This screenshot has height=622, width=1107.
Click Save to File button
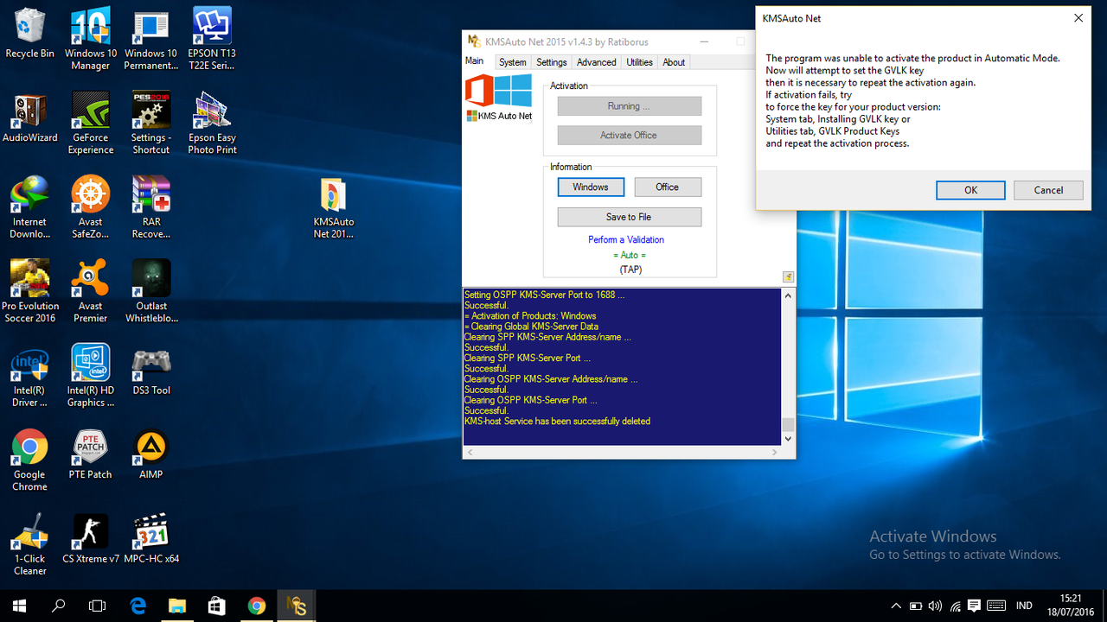[629, 217]
